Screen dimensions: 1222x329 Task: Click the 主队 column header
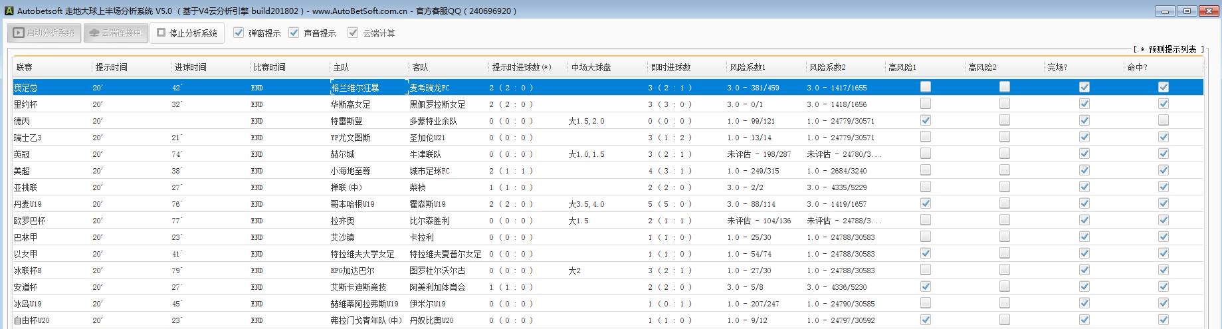(x=341, y=67)
